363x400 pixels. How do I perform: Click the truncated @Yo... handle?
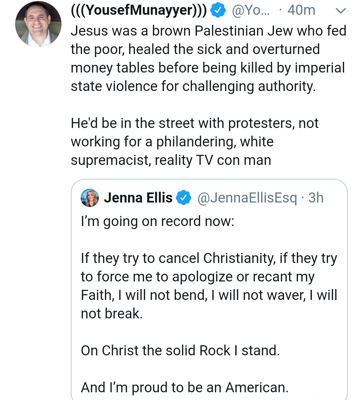(x=251, y=11)
